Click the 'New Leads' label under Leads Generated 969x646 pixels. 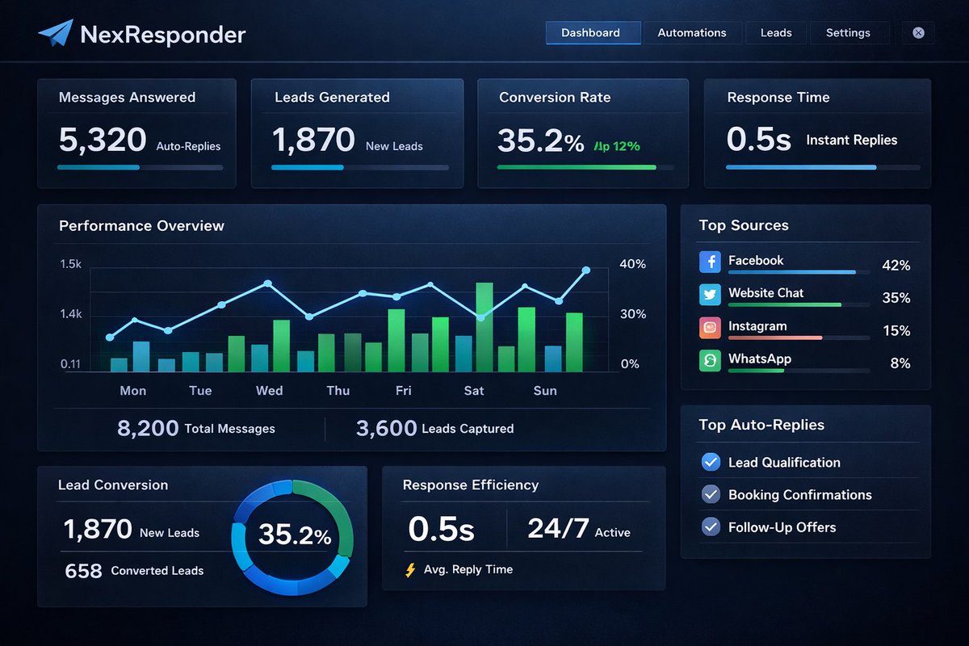(394, 146)
